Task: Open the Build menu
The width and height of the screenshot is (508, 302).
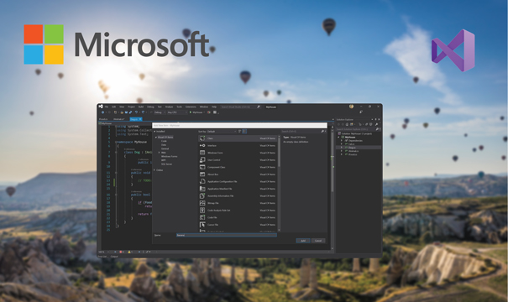Action: coord(141,107)
